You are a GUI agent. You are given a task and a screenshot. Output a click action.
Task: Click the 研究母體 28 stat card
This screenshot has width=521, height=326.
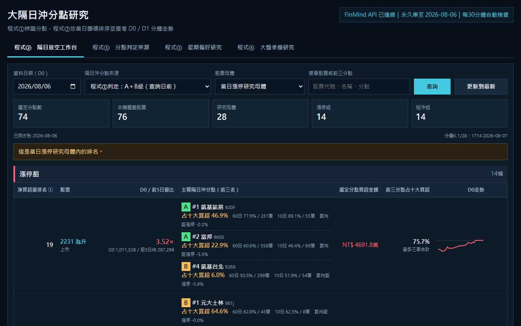pyautogui.click(x=260, y=113)
